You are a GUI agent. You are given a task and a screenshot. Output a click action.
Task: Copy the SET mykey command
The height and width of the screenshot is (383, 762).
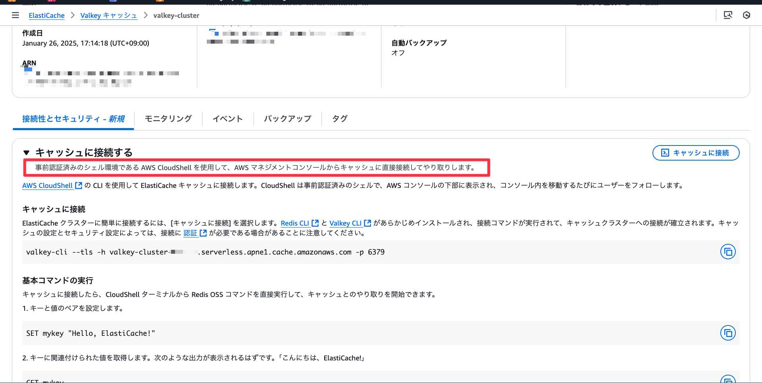(x=728, y=333)
